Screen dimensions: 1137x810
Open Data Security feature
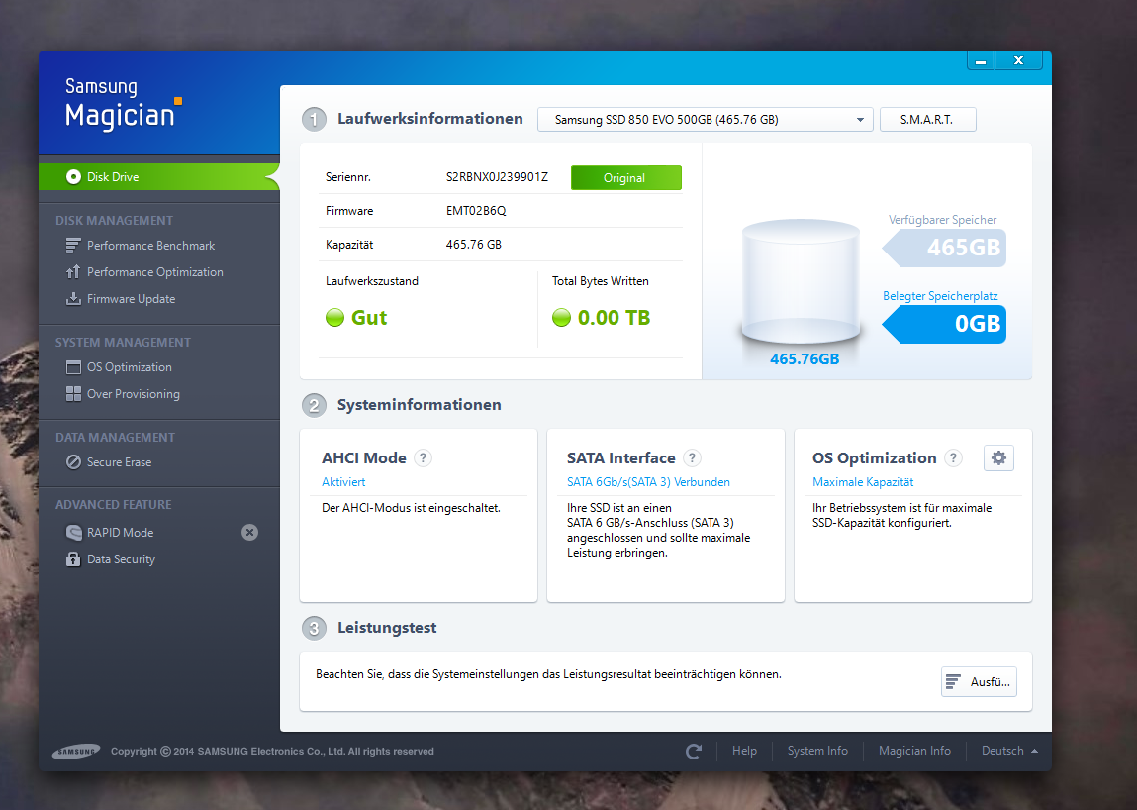(x=121, y=559)
